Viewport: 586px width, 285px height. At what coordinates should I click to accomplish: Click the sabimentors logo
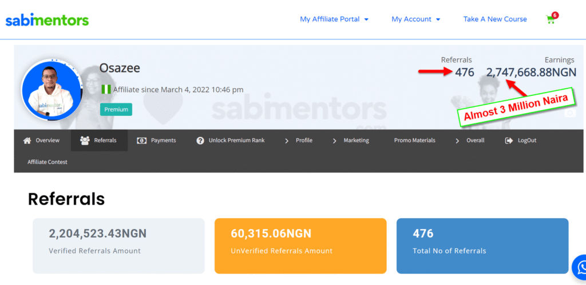(x=47, y=21)
